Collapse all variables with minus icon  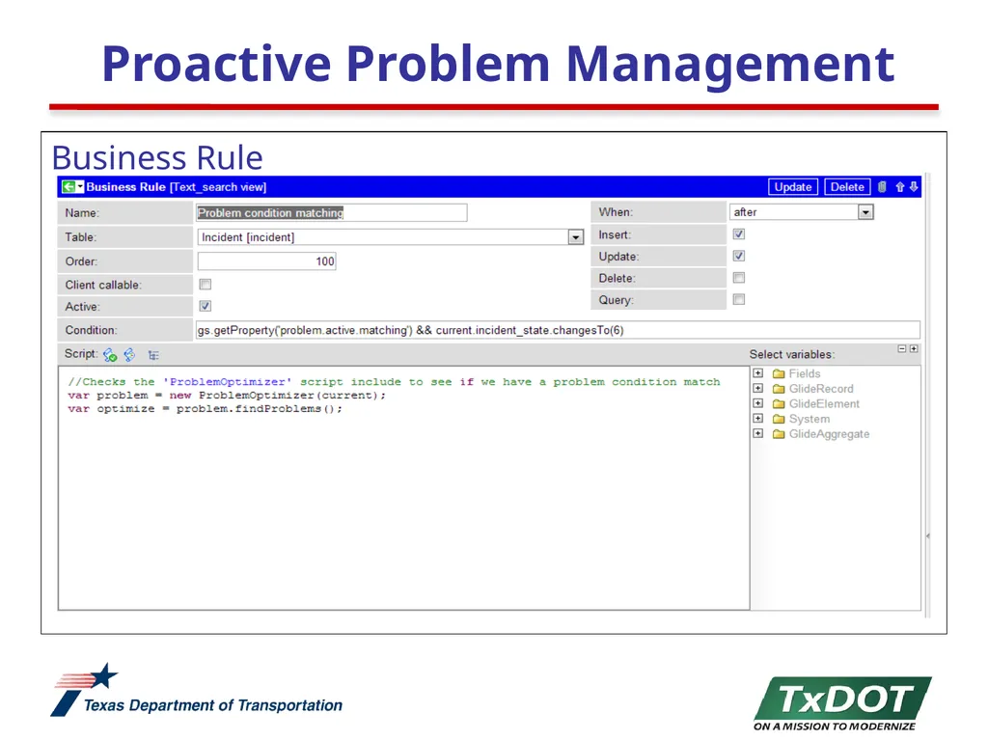902,348
